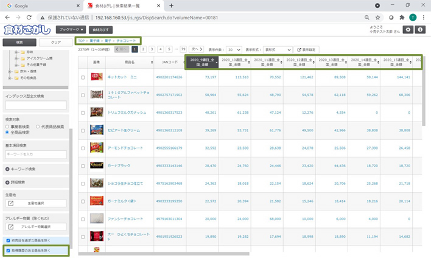431x259 pixels.
Task: Click the その他食品 folder icon
Action: tap(16, 78)
